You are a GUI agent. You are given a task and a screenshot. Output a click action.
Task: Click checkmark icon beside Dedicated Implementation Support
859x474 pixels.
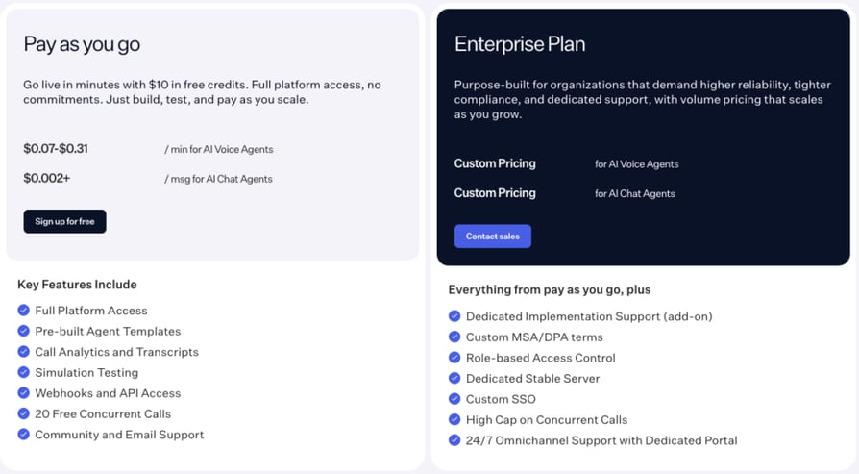click(454, 316)
